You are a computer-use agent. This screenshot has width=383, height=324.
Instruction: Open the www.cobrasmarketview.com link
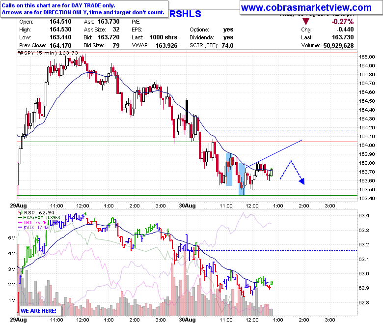tap(306, 7)
